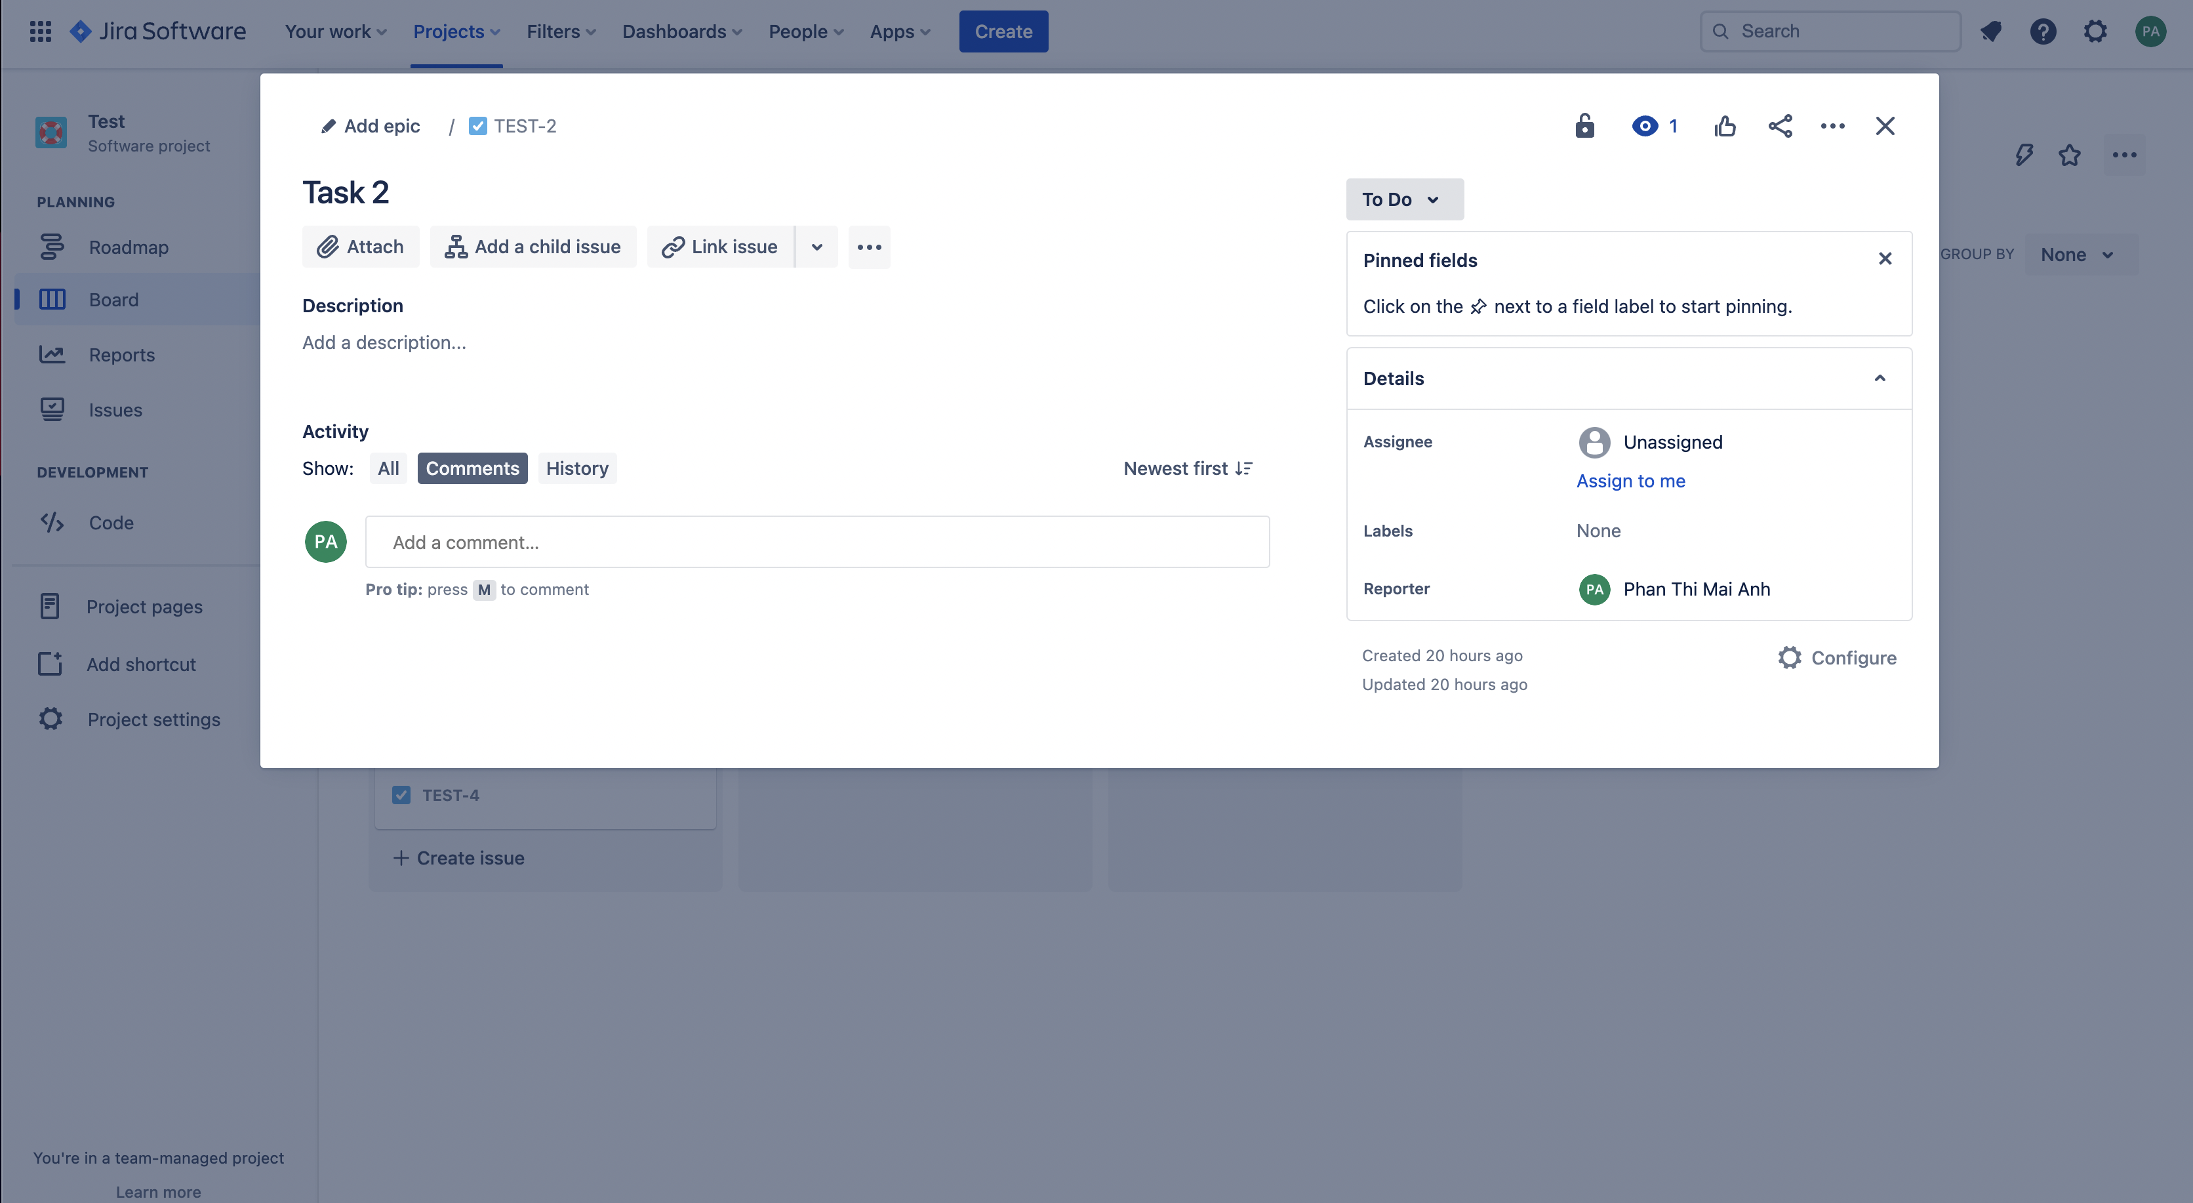Image resolution: width=2193 pixels, height=1203 pixels.
Task: Click the Search field
Action: [1830, 31]
